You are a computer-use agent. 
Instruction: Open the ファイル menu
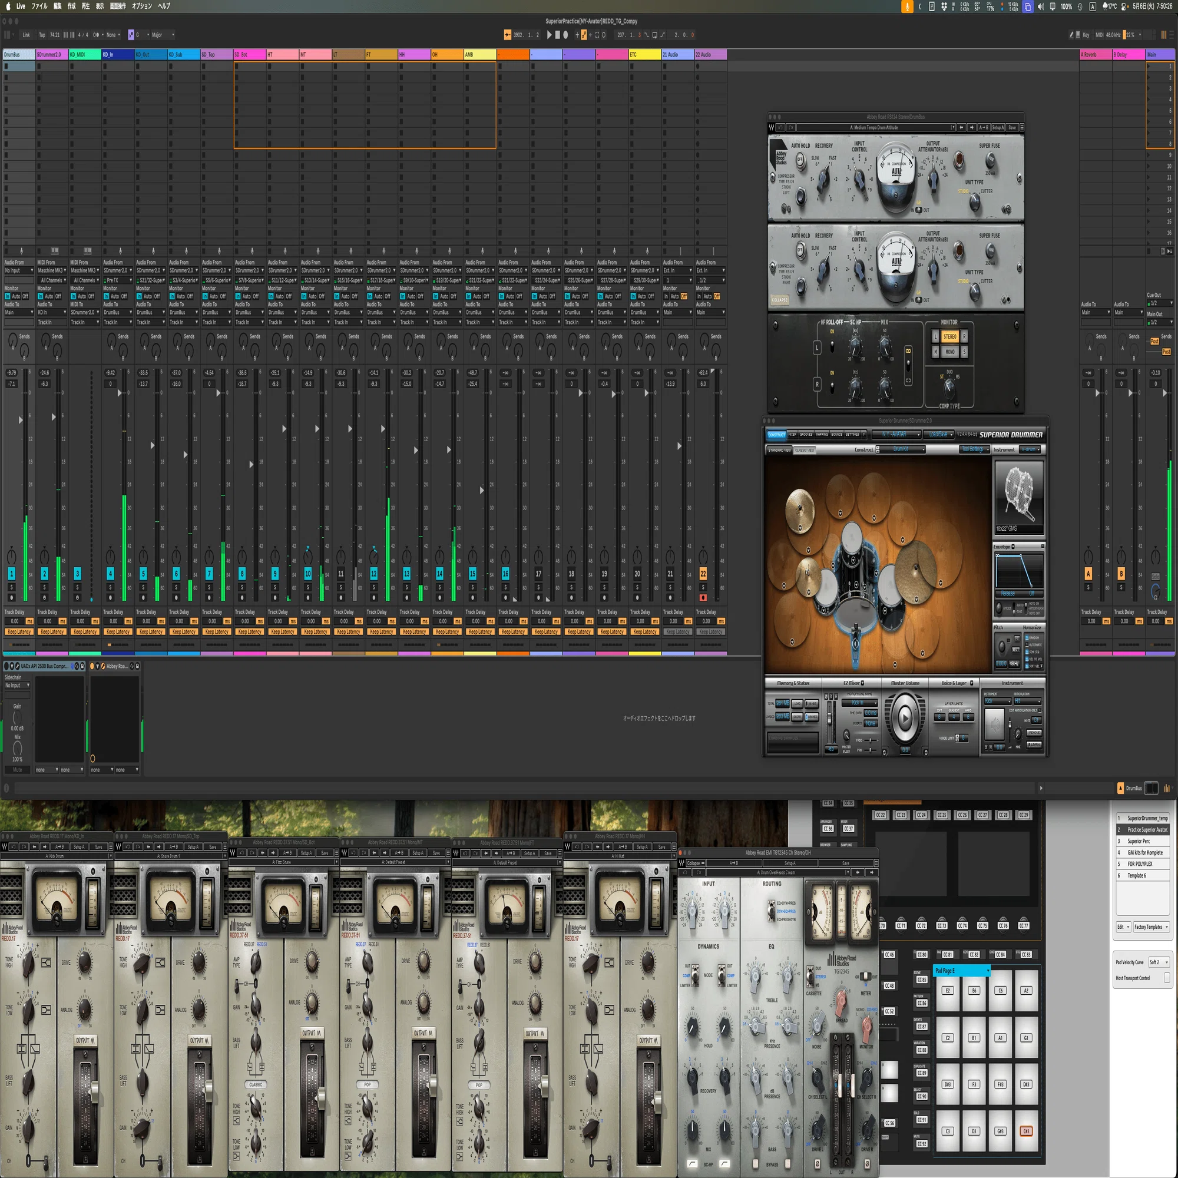(x=39, y=6)
